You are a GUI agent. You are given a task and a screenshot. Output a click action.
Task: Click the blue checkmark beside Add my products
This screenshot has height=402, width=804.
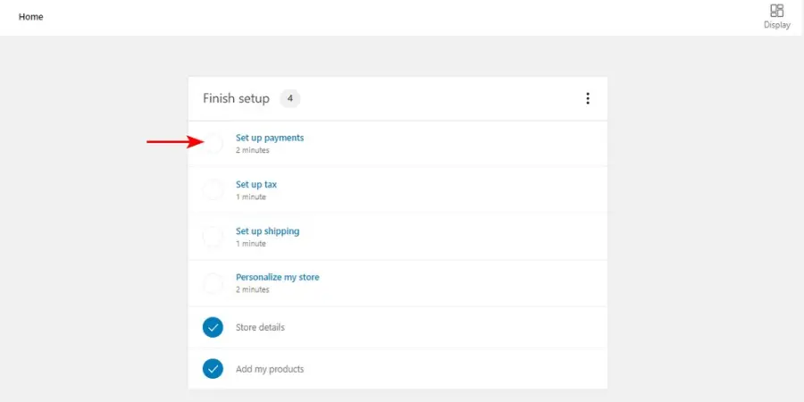pyautogui.click(x=213, y=369)
